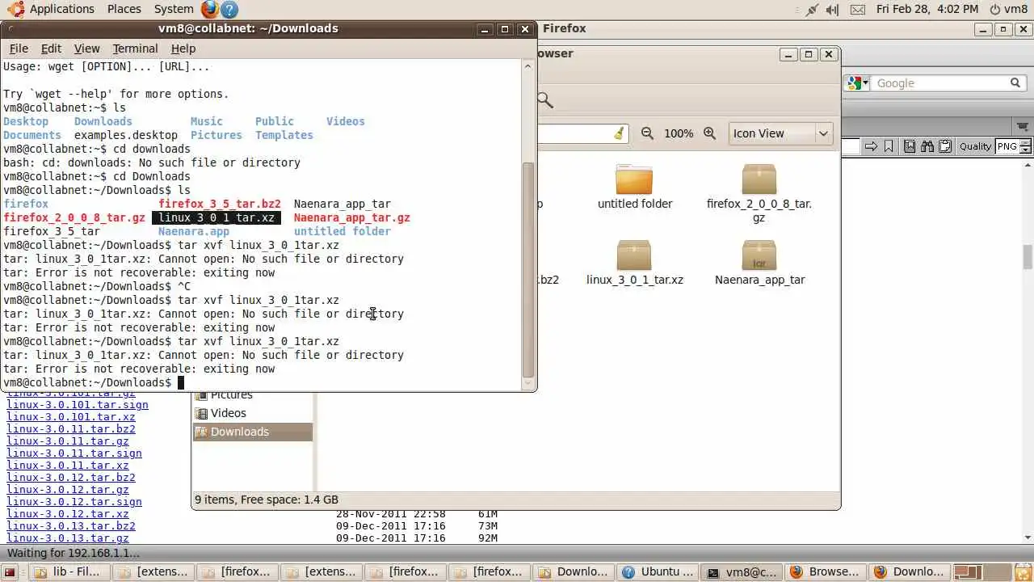Switch to 'Browse...' Firefox taskbar window
The height and width of the screenshot is (582, 1034).
[x=826, y=571]
